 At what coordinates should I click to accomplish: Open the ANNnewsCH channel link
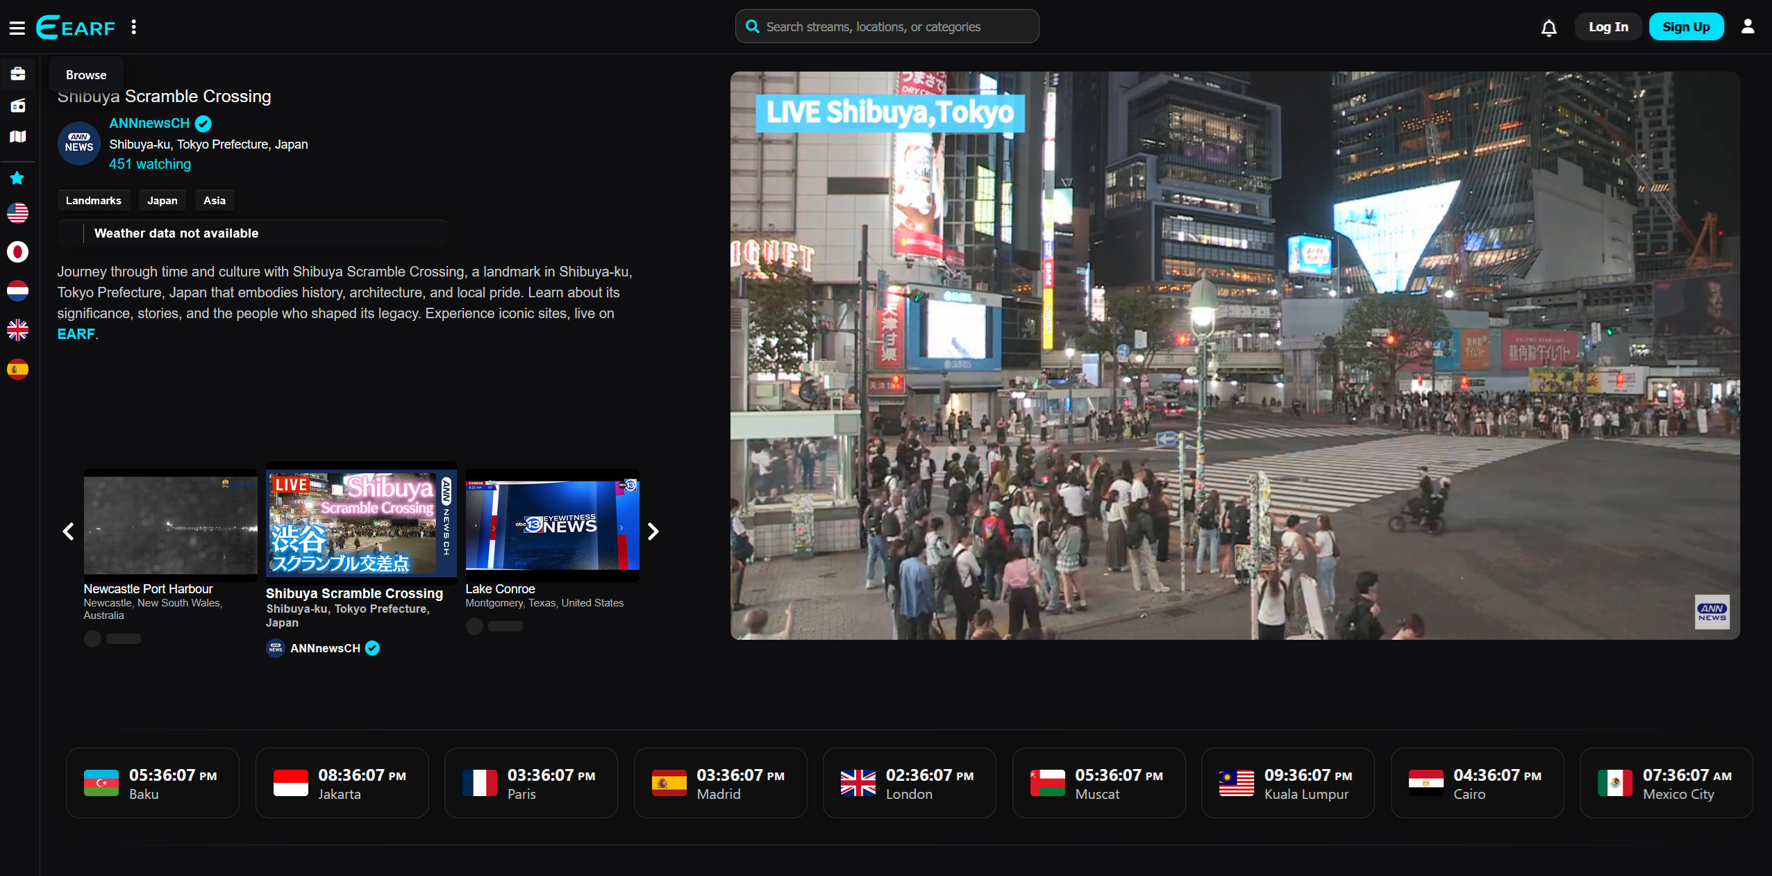pyautogui.click(x=149, y=124)
